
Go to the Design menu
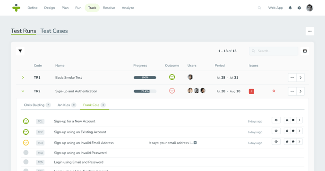pos(50,8)
